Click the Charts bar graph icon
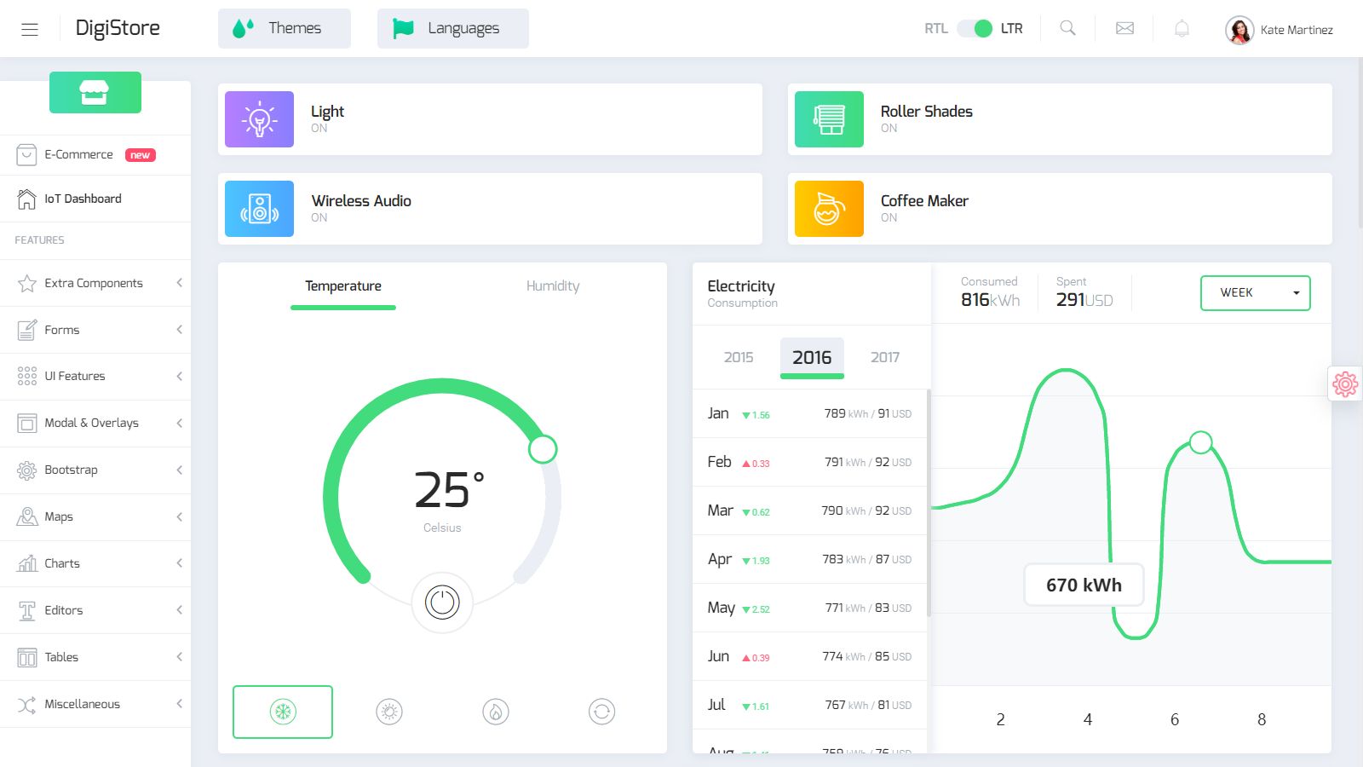The height and width of the screenshot is (767, 1363). tap(27, 563)
